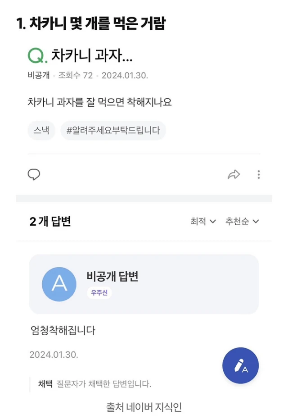Tap the 채택 adopted answer label
The image size is (288, 419).
pyautogui.click(x=45, y=384)
